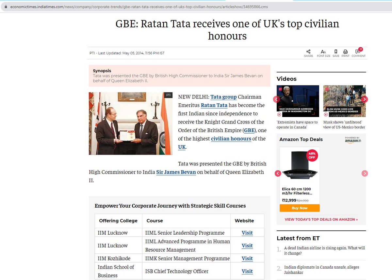The image size is (392, 280).
Task: Click the Print icon
Action: pyautogui.click(x=345, y=52)
